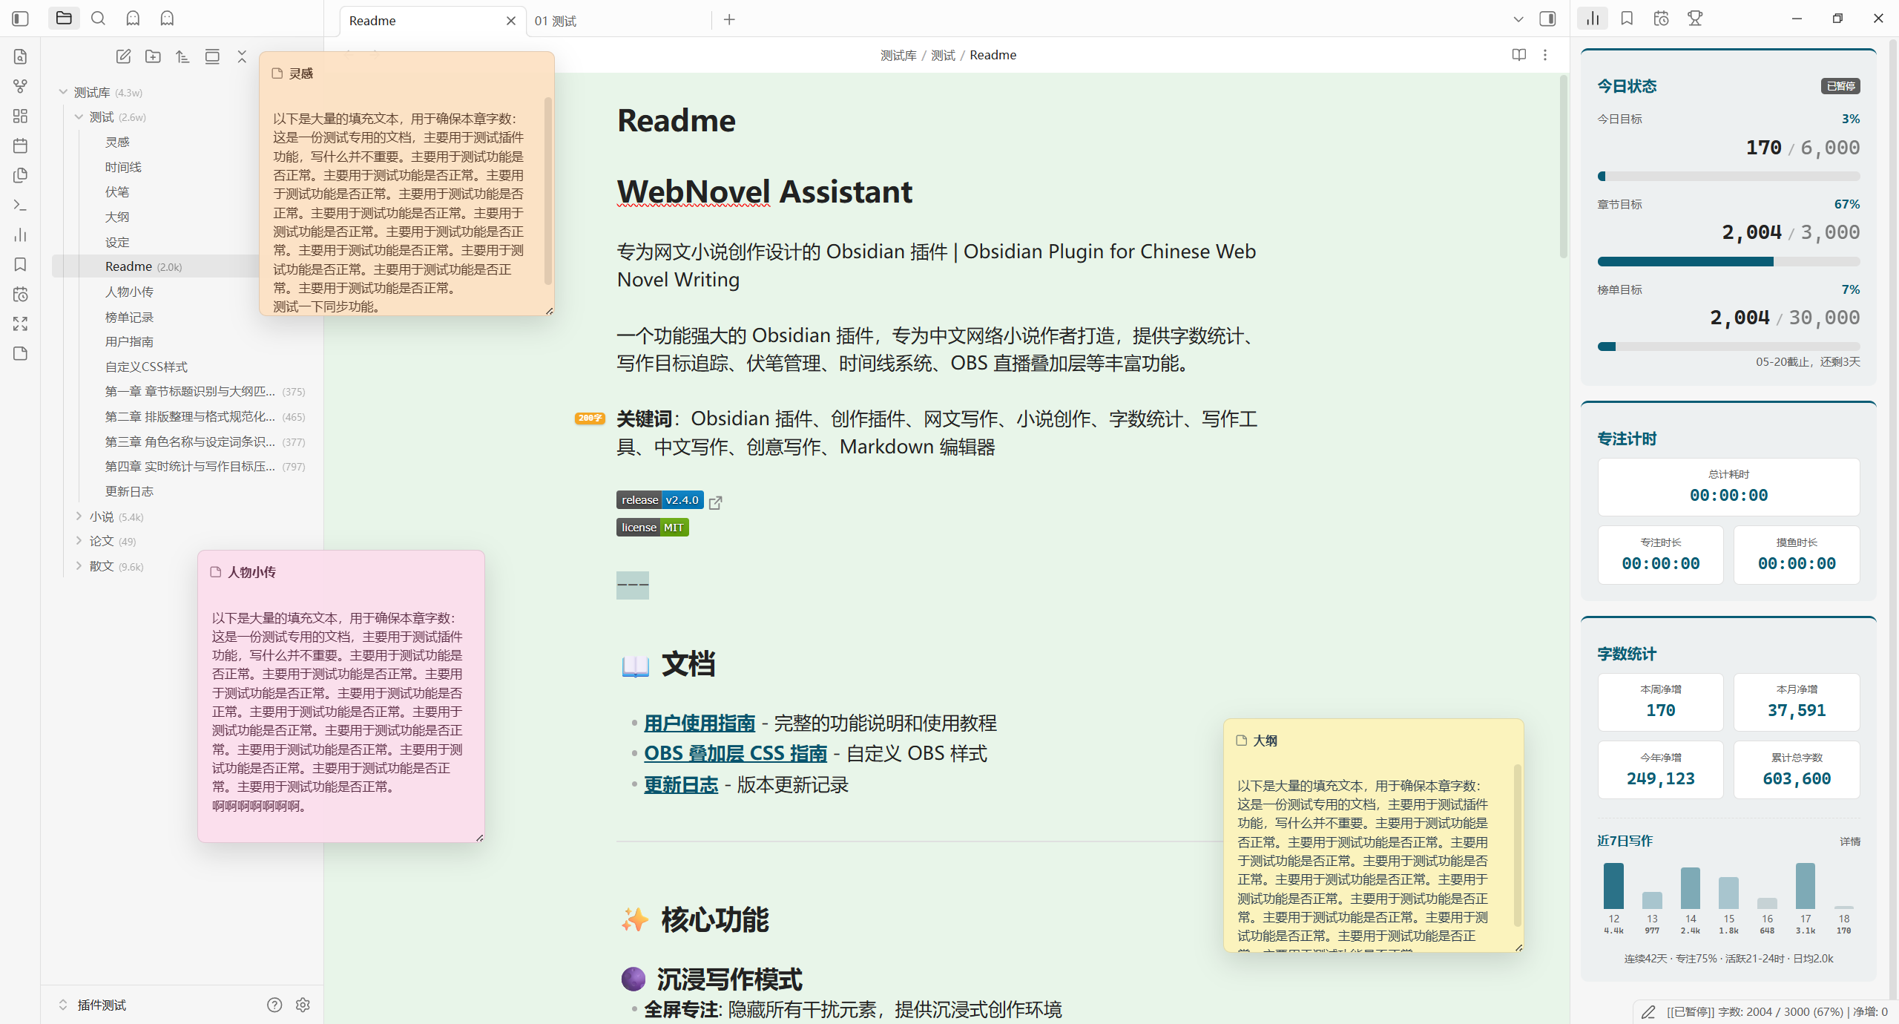Click the 榜单目标 progress bar
The height and width of the screenshot is (1024, 1899).
click(1728, 347)
